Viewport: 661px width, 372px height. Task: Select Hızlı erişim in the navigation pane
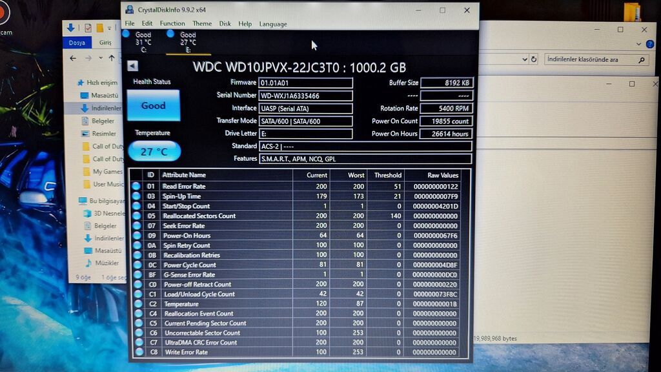98,83
